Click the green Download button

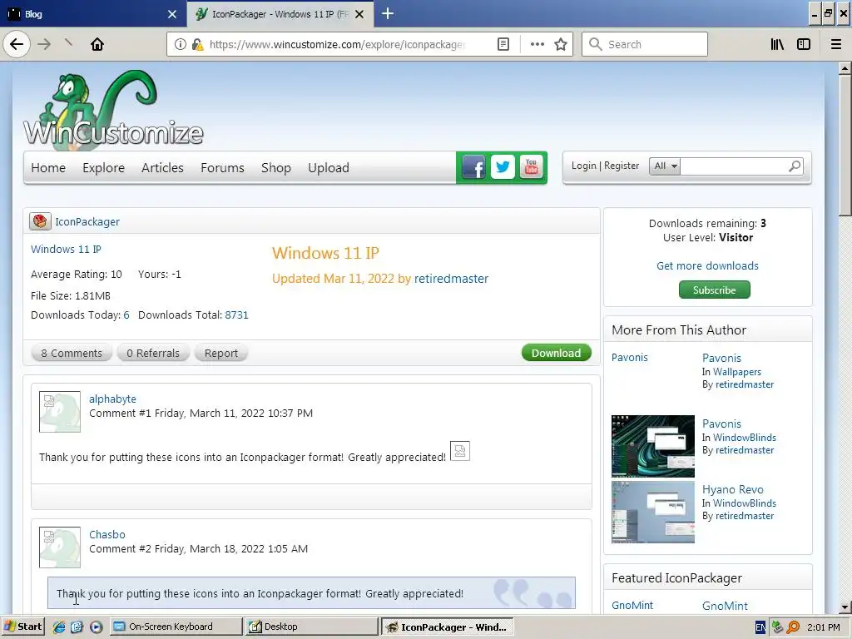point(556,353)
